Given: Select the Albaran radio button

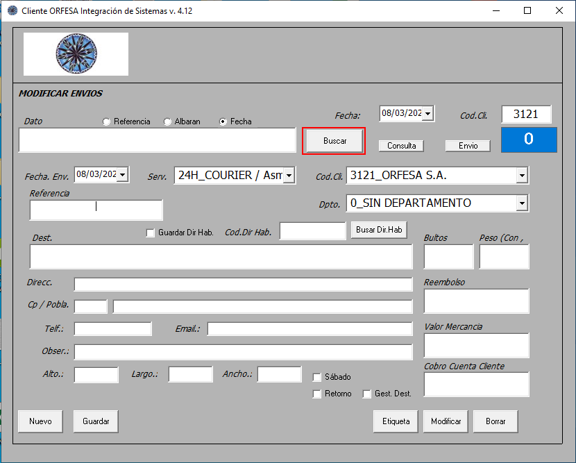Looking at the screenshot, I should pos(167,121).
